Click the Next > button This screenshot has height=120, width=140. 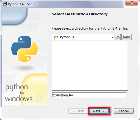(99, 111)
